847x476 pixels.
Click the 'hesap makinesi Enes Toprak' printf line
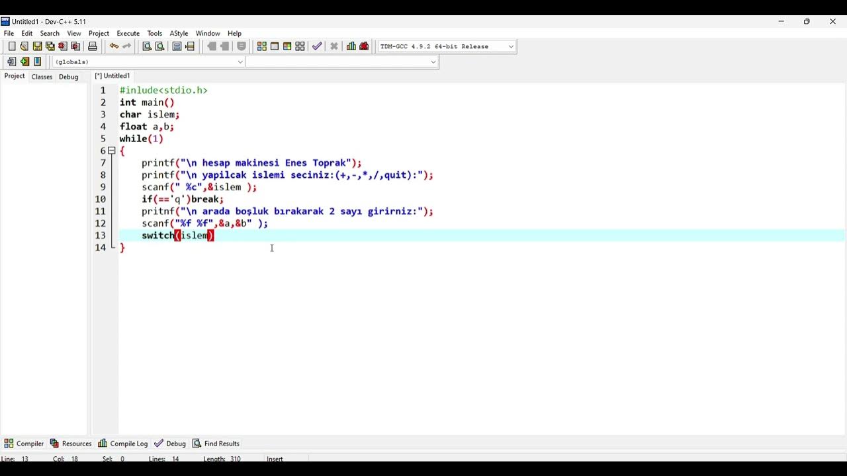pos(251,163)
